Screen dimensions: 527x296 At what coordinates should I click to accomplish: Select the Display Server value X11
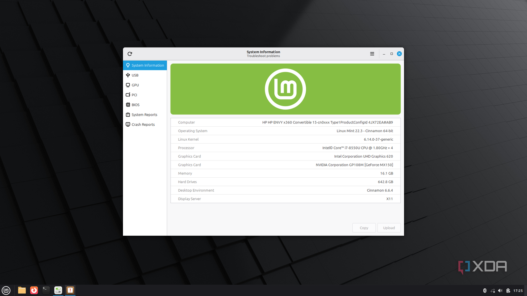390,199
